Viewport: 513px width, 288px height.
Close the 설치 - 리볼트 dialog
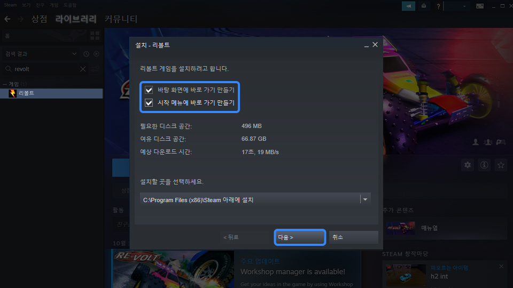tap(375, 45)
